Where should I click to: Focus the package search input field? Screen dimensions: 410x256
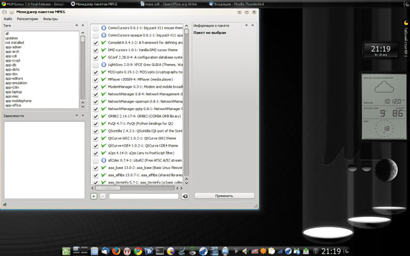pyautogui.click(x=143, y=196)
